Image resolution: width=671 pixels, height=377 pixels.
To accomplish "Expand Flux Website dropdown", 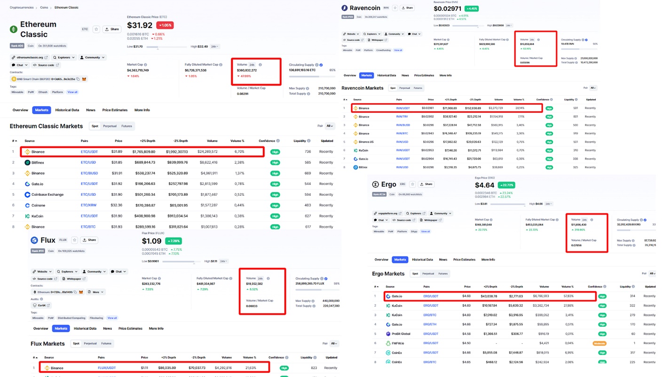I will [x=42, y=271].
